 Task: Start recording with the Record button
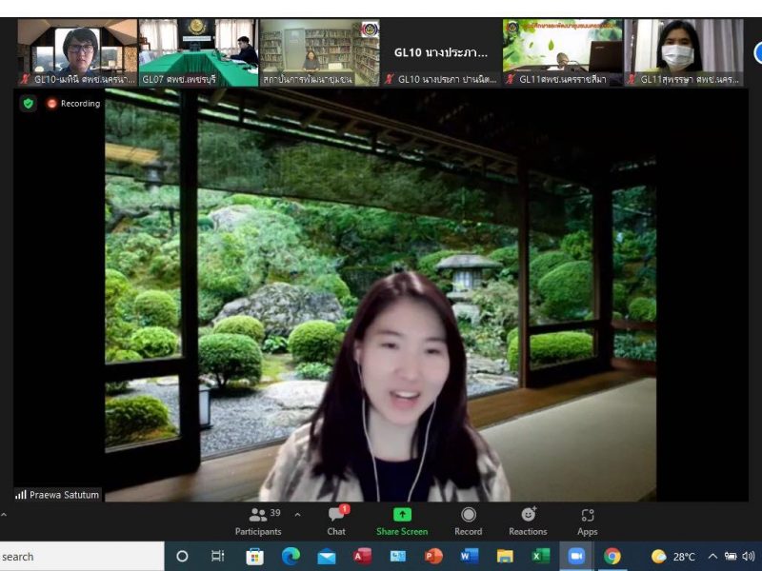tap(468, 521)
